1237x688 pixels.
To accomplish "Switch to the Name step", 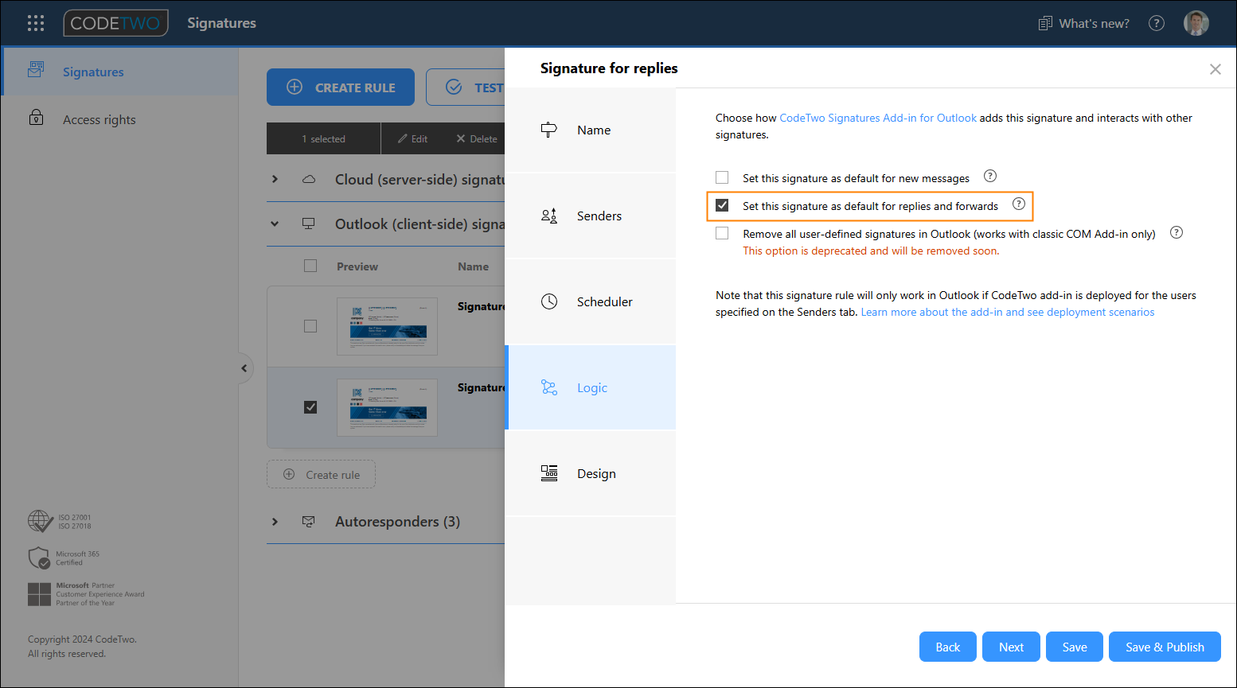I will point(591,130).
